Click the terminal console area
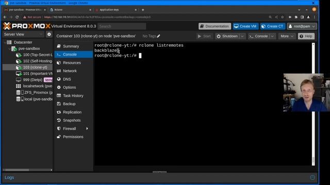 click(203, 105)
